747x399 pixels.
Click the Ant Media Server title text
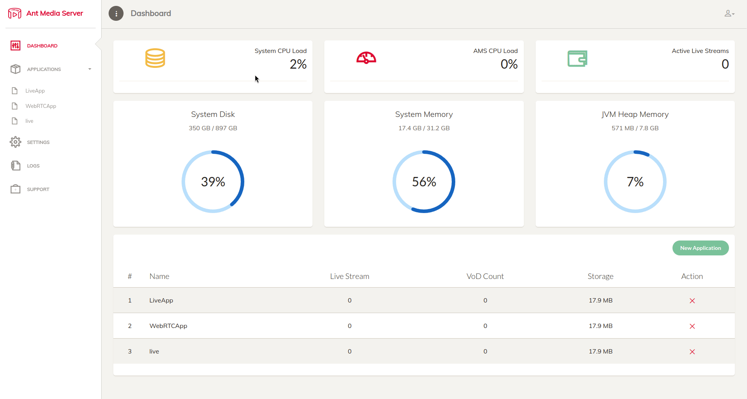tap(55, 13)
